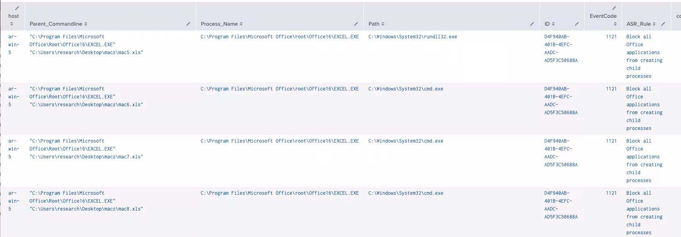Sort by the EventCode column arrows
Viewport: 681px width, 237px height.
(x=615, y=24)
